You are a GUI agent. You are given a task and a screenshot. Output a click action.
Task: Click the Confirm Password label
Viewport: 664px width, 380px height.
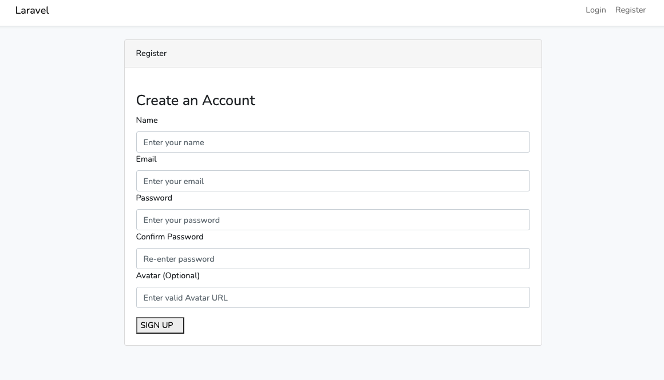170,237
